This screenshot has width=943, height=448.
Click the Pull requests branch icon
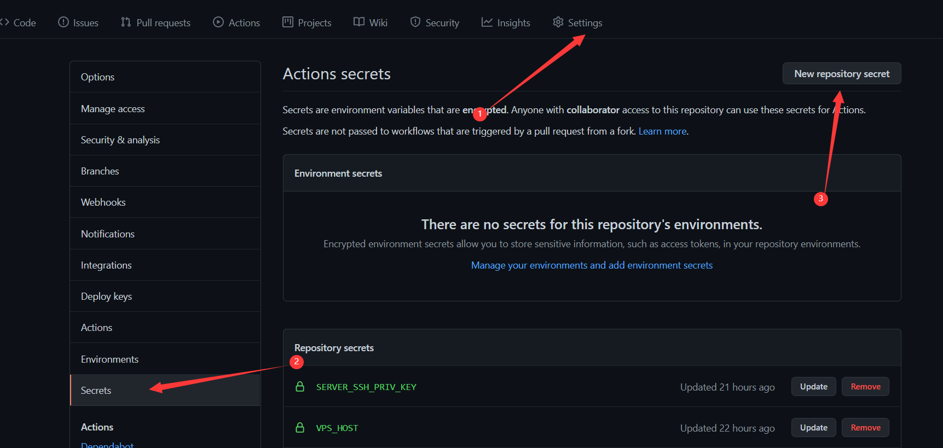[126, 22]
